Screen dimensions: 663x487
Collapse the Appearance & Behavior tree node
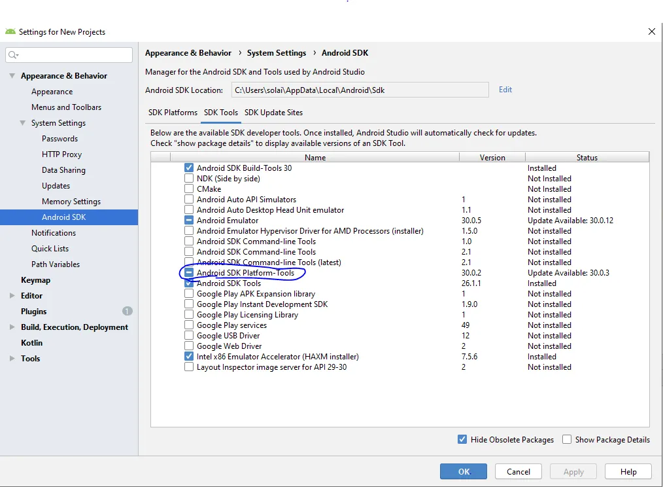click(x=12, y=76)
